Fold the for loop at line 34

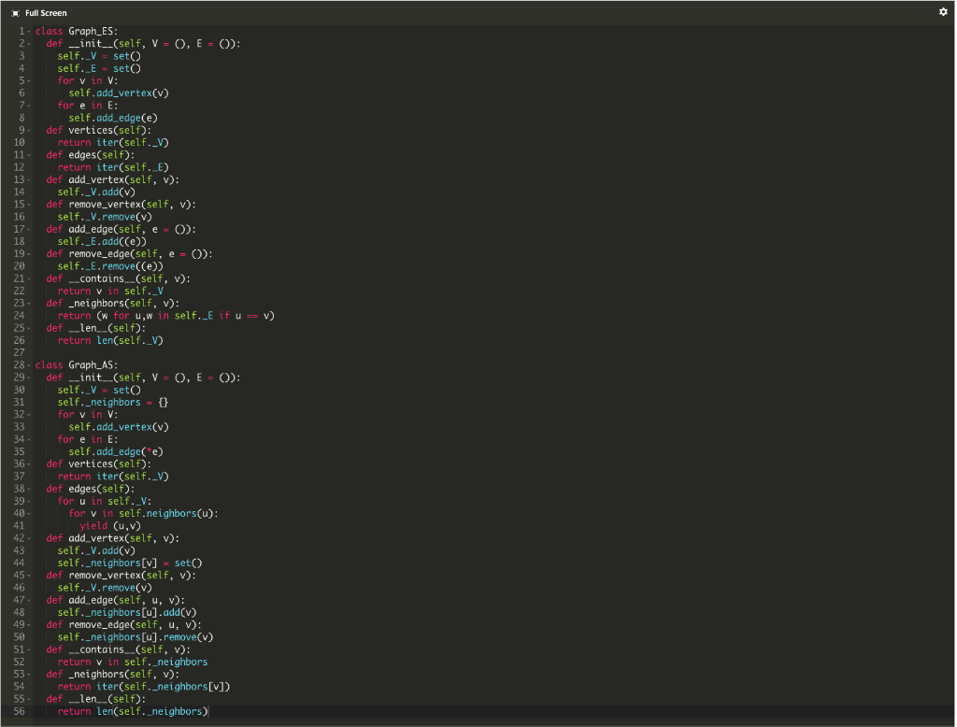[29, 439]
